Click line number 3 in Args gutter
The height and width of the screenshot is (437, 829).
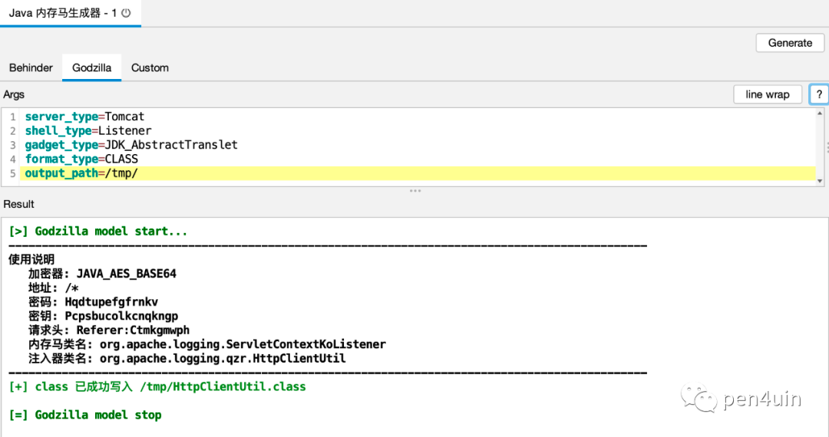pos(13,145)
